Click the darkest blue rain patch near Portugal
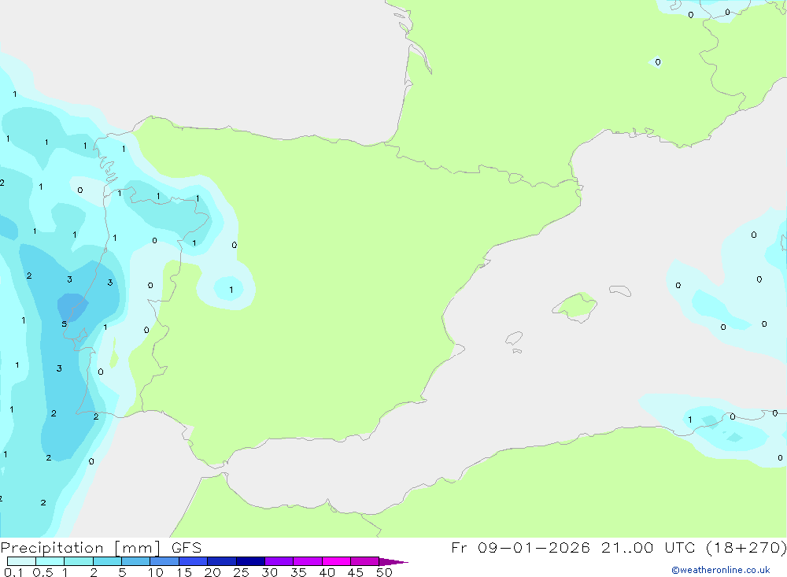 pos(72,305)
